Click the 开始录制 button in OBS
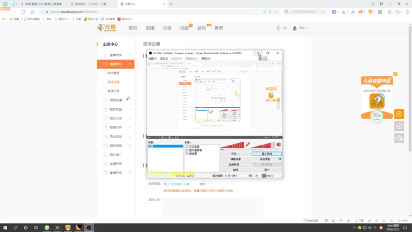The image size is (412, 232). (x=265, y=159)
